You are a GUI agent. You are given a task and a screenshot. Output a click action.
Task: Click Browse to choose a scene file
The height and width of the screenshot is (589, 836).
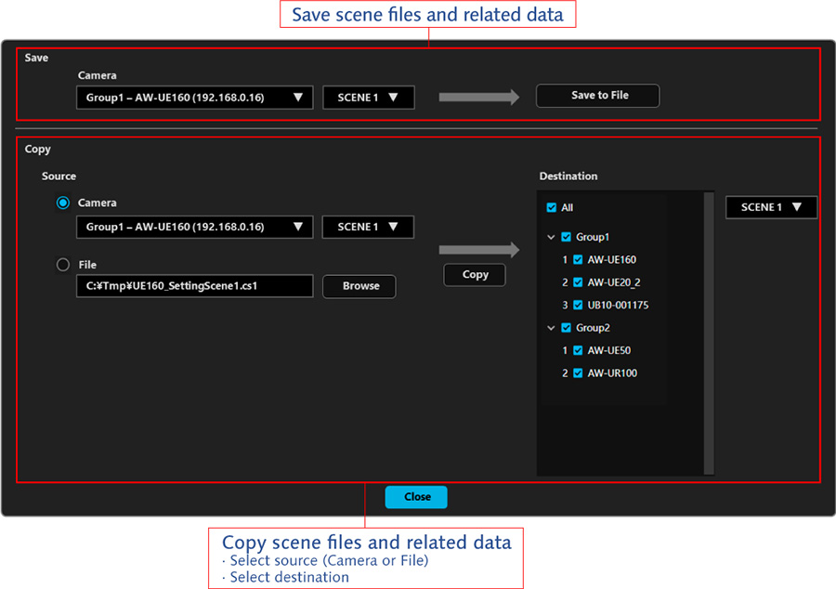point(359,286)
